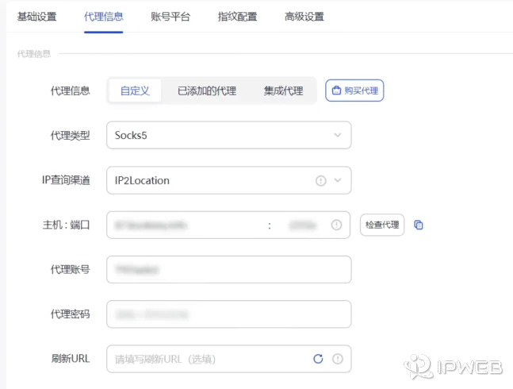The image size is (513, 389).
Task: Focus the proxy port input field
Action: click(x=302, y=225)
